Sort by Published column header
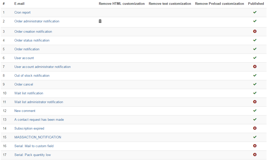Image resolution: width=267 pixels, height=161 pixels. [256, 4]
